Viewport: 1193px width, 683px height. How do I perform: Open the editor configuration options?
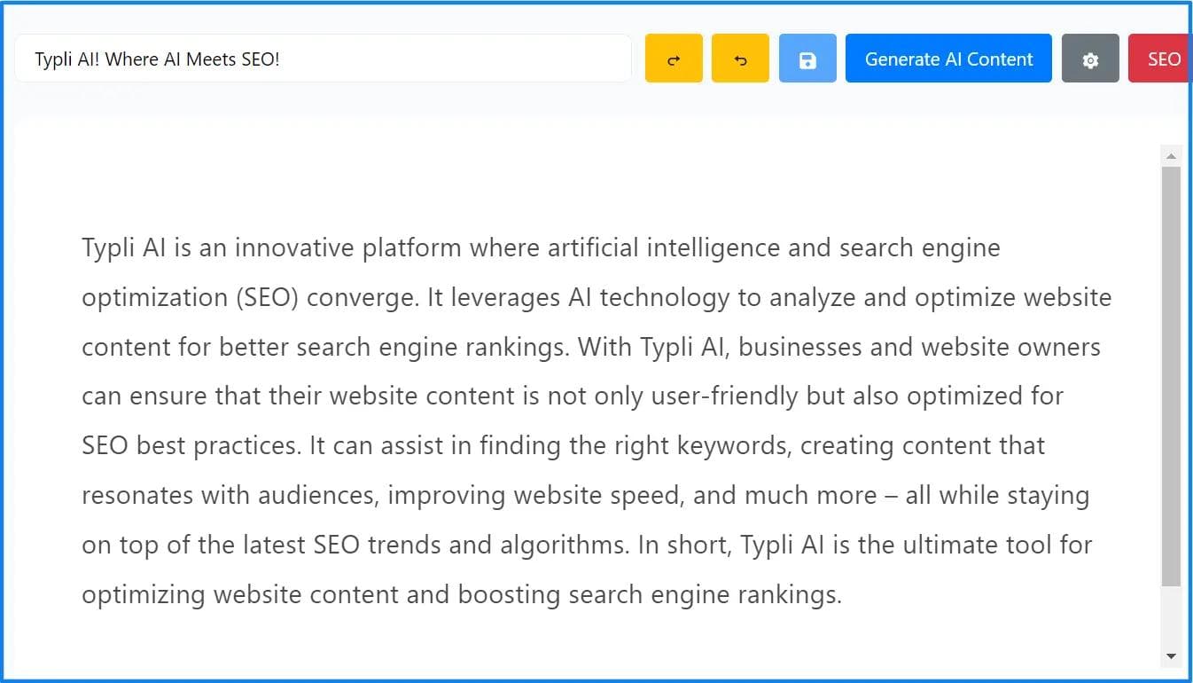click(x=1090, y=58)
